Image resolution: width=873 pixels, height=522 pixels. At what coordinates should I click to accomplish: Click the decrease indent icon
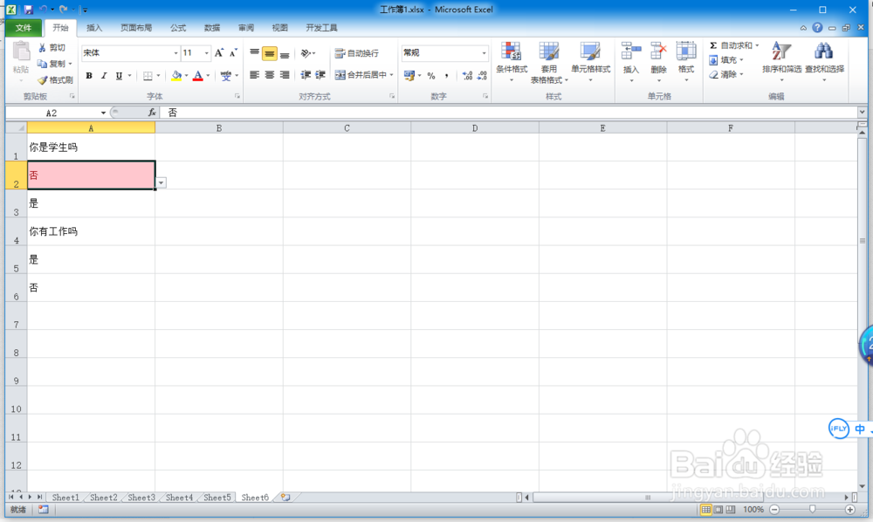tap(306, 75)
